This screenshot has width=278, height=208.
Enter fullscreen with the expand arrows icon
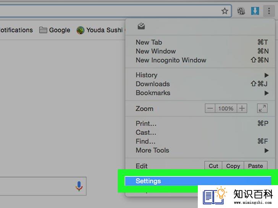coord(262,108)
